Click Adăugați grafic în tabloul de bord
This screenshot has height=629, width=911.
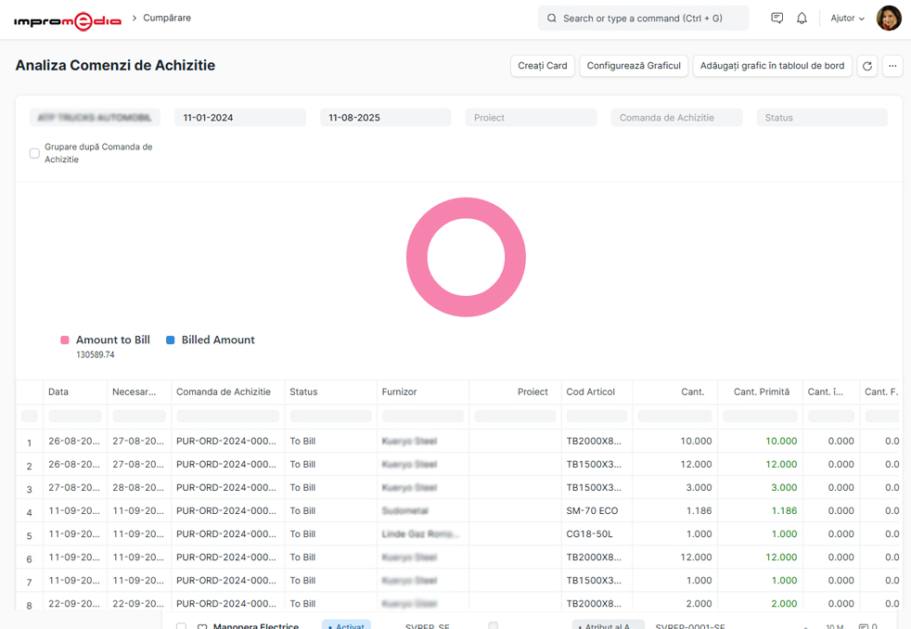[x=772, y=66]
